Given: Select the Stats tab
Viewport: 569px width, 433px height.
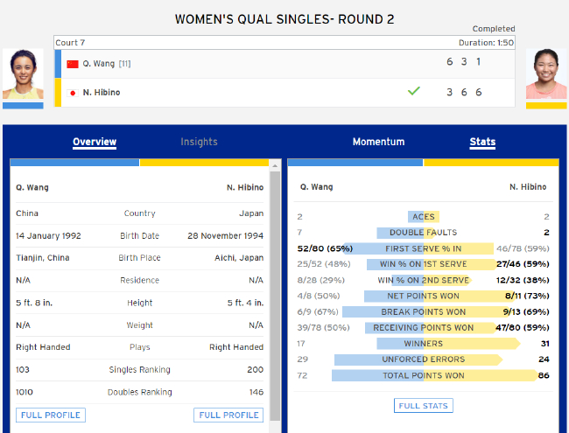Looking at the screenshot, I should pyautogui.click(x=482, y=142).
